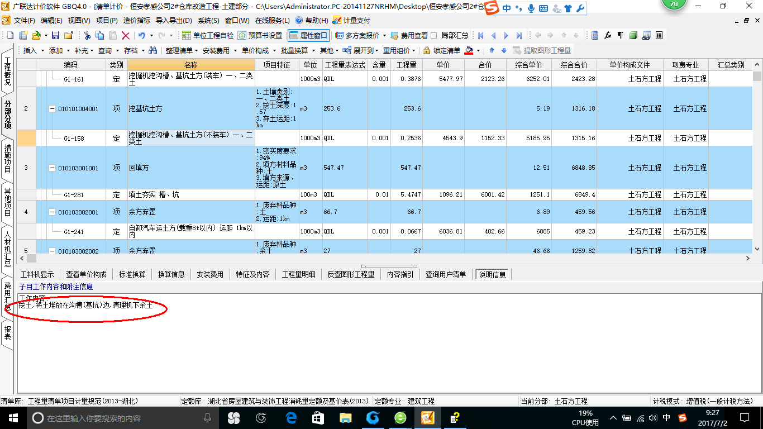This screenshot has height=429, width=763.
Task: Click the list sheet icon at toolbar end
Action: [x=659, y=35]
